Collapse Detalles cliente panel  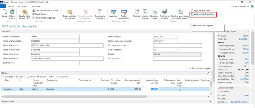tap(248, 88)
